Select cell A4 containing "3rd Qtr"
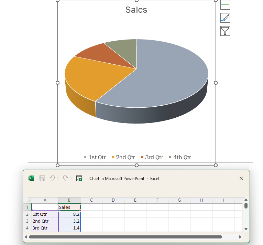The image size is (263, 245). pos(45,228)
